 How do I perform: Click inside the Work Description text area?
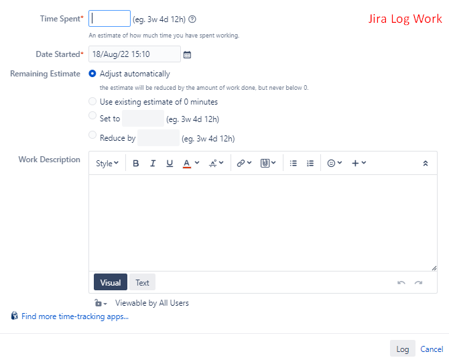point(263,223)
